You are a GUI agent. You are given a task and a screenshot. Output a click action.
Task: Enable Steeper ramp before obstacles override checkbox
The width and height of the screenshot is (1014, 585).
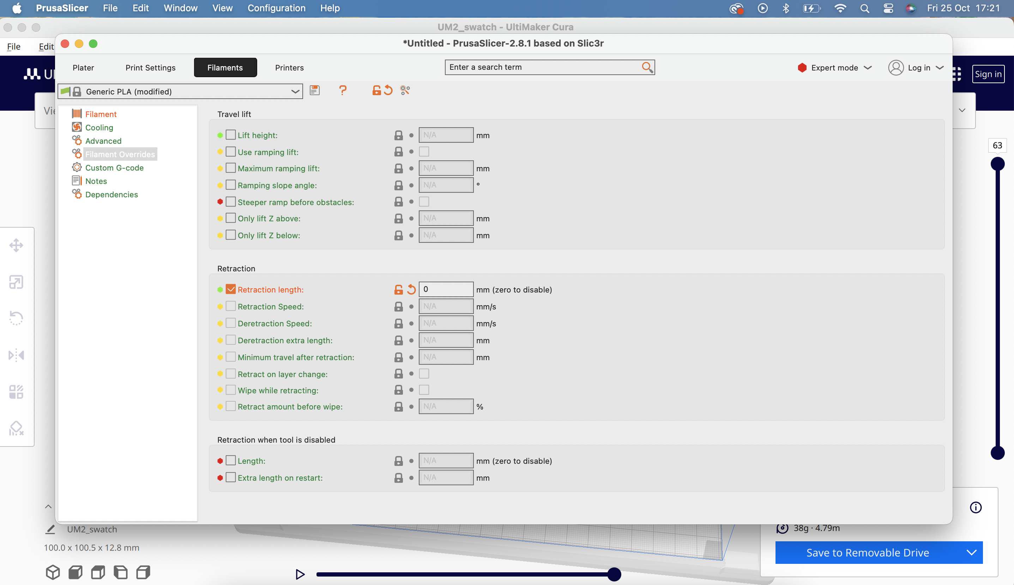[x=230, y=201]
